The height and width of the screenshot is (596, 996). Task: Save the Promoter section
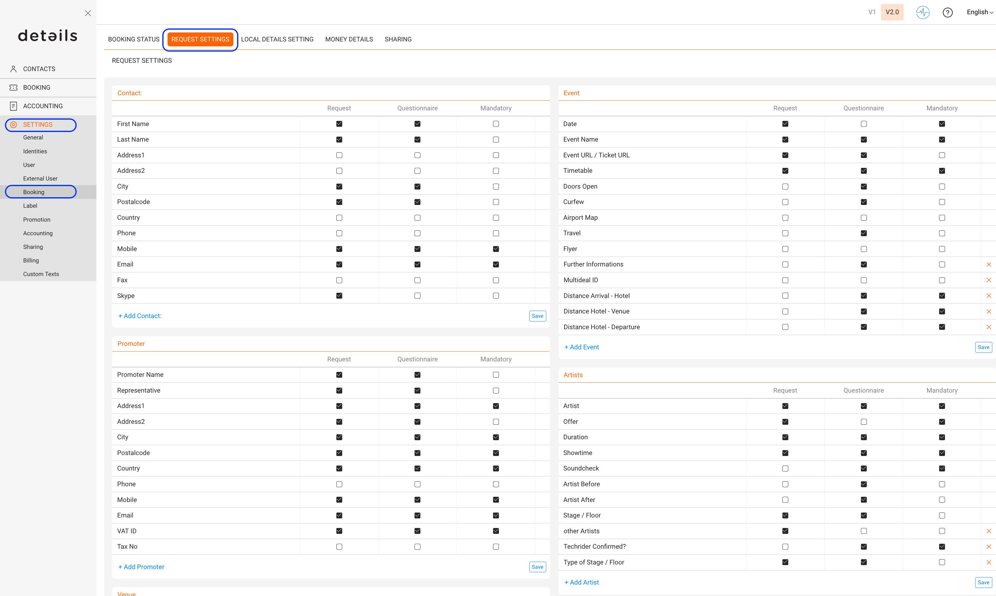[x=537, y=567]
